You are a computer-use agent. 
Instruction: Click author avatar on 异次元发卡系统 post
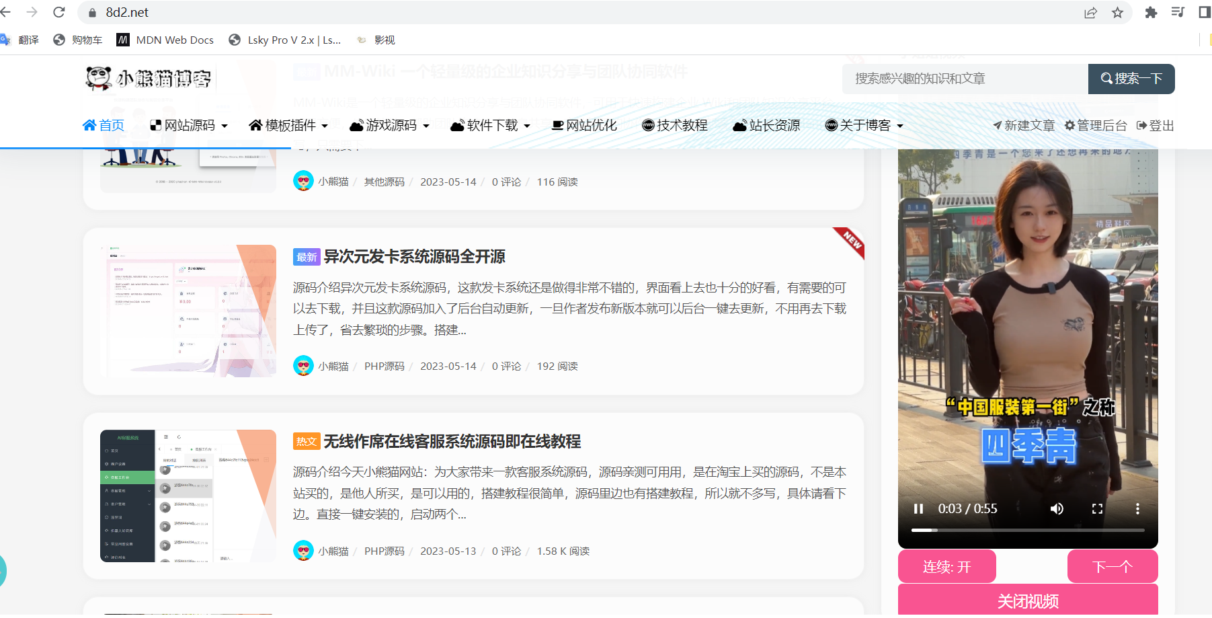click(x=303, y=366)
